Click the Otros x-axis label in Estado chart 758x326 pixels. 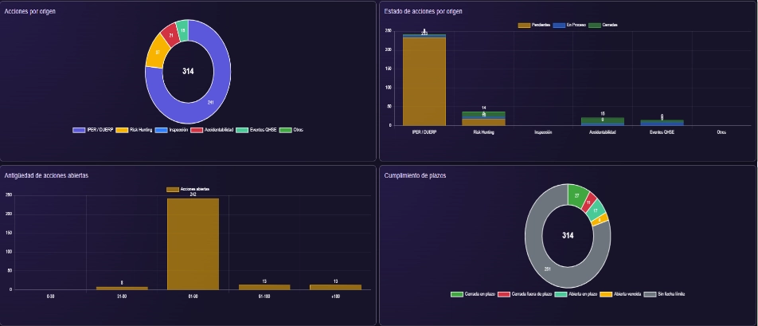tap(721, 132)
